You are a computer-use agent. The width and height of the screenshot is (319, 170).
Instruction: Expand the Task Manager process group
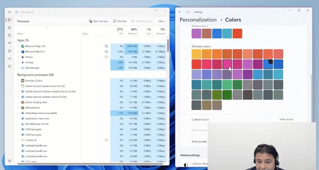18,68
